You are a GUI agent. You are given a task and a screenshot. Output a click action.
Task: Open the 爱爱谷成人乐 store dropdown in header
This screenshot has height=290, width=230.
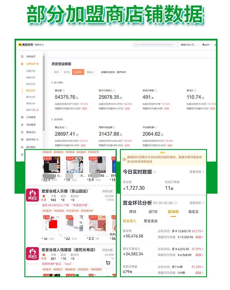(x=190, y=45)
